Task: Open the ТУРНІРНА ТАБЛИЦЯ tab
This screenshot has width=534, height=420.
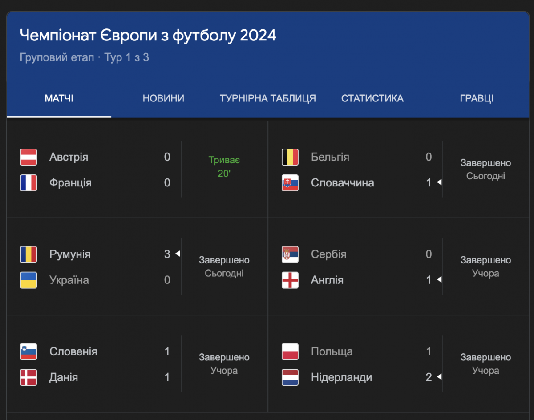Action: click(268, 98)
